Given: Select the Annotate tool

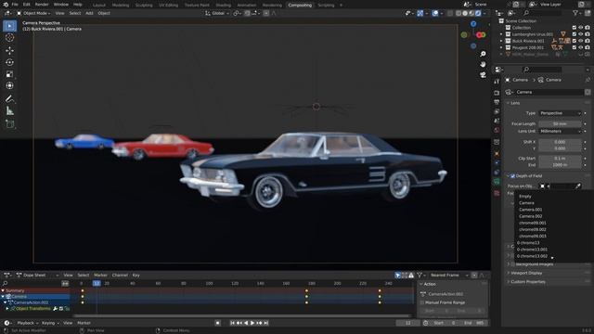Looking at the screenshot, I should pyautogui.click(x=10, y=99).
